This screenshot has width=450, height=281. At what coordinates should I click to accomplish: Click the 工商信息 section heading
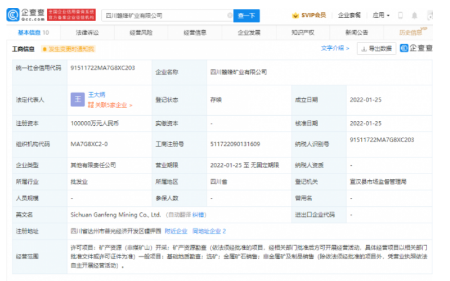tap(24, 49)
